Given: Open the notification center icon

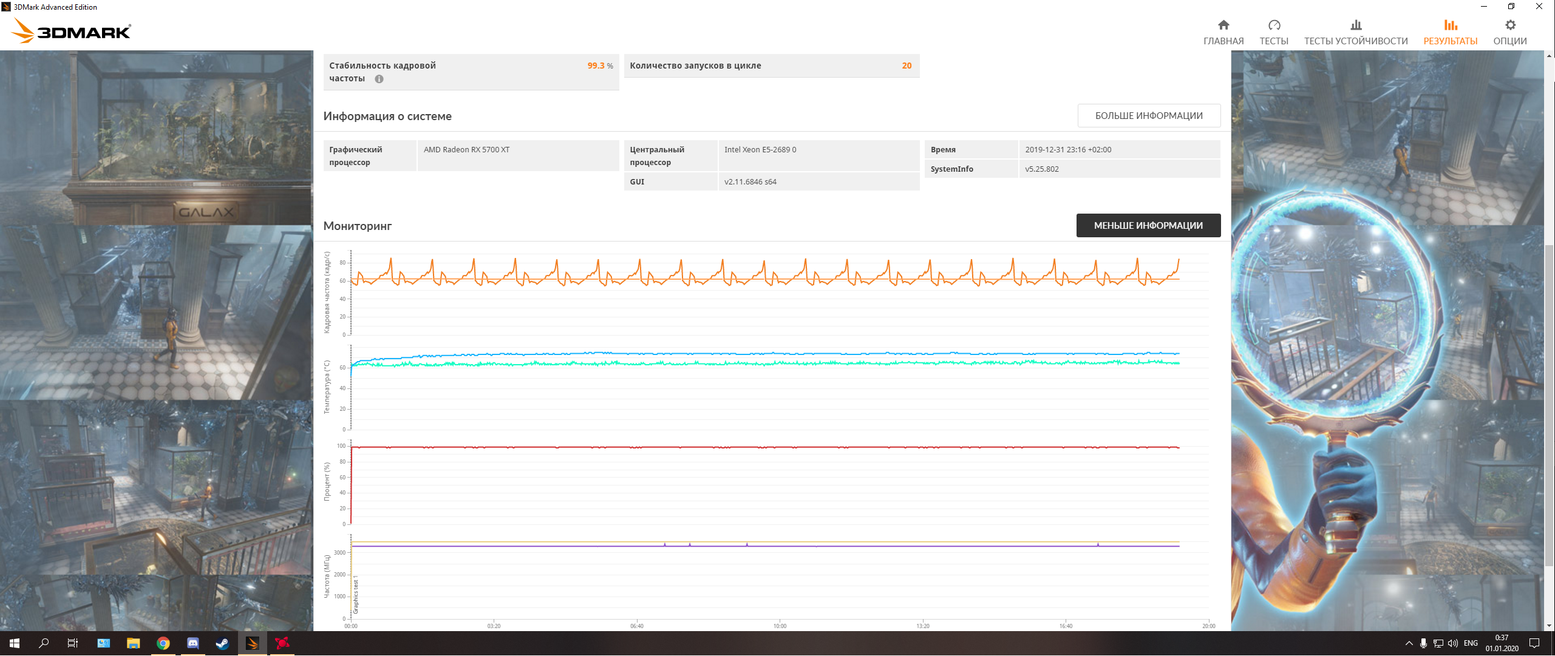Looking at the screenshot, I should pos(1534,643).
